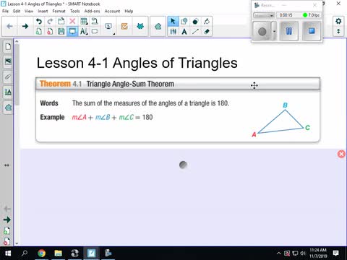Image resolution: width=347 pixels, height=260 pixels.
Task: Toggle the screen shade toolbar button
Action: (72, 31)
